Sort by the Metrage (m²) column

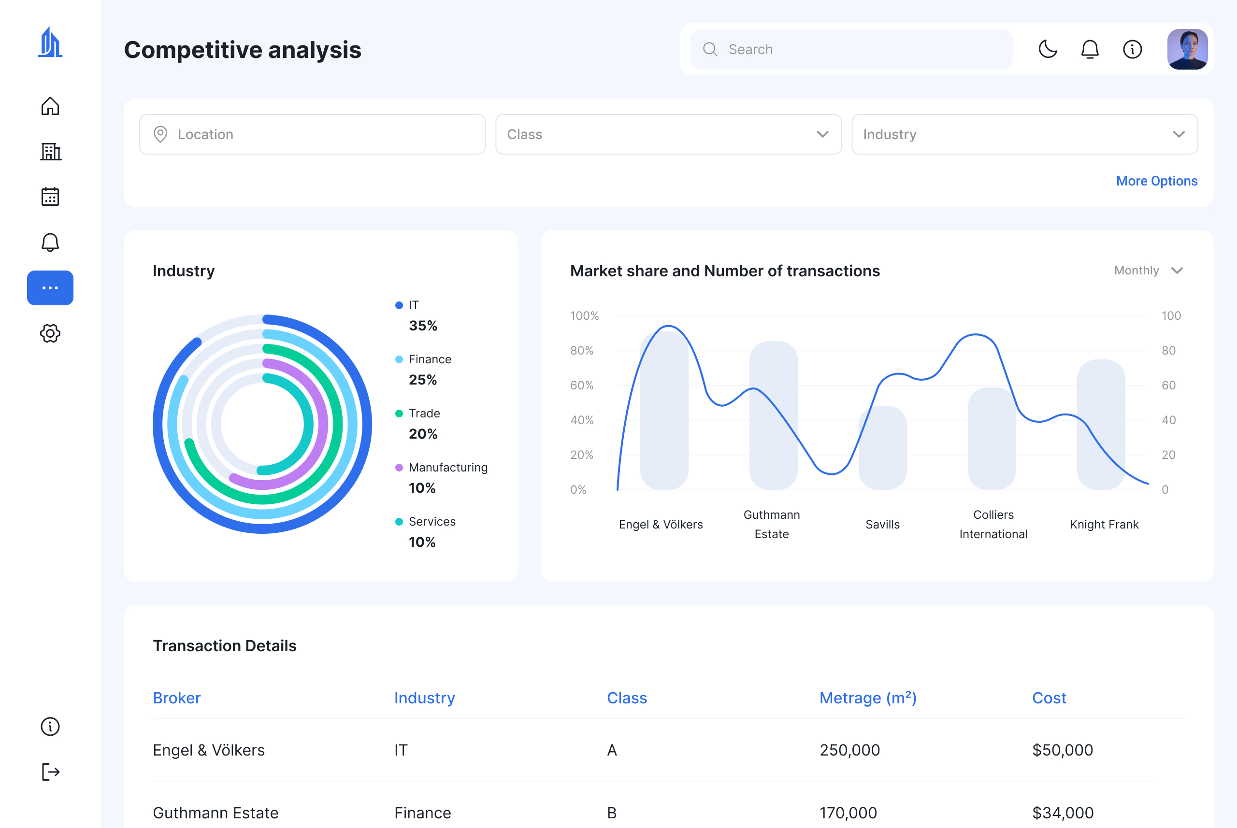[x=868, y=698]
